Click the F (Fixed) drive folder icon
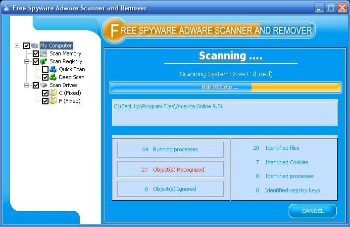Image resolution: width=350 pixels, height=227 pixels. (x=53, y=101)
